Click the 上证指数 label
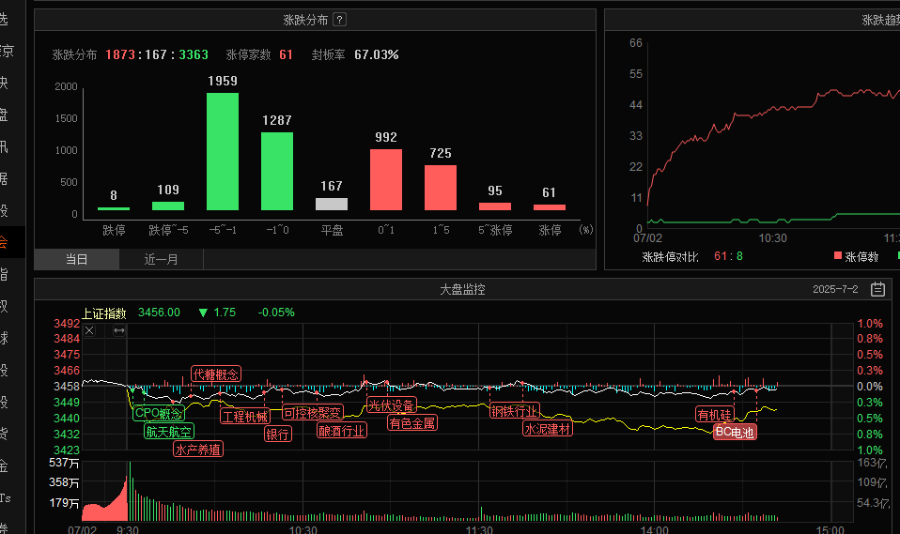 tap(104, 313)
